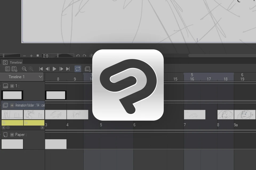The image size is (256, 170).
Task: Expand the Paper layer plus box
Action: [12, 135]
